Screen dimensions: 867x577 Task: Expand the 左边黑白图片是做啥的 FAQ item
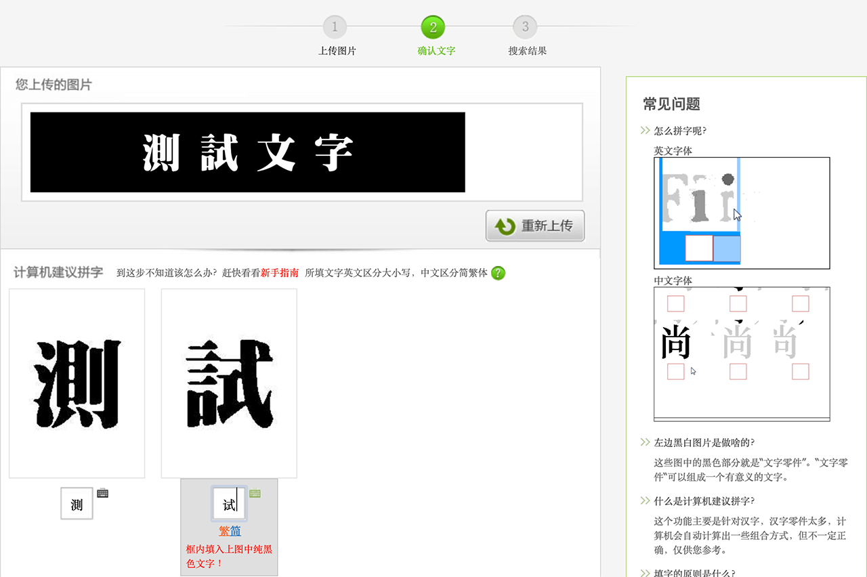click(x=704, y=442)
